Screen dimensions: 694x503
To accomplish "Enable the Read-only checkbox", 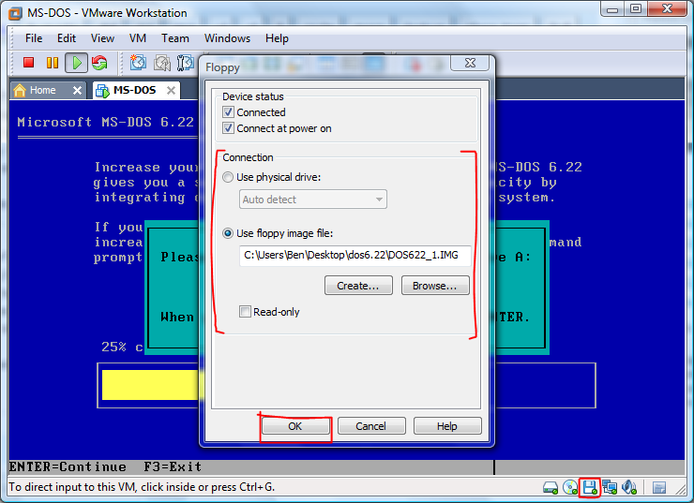I will pyautogui.click(x=245, y=312).
